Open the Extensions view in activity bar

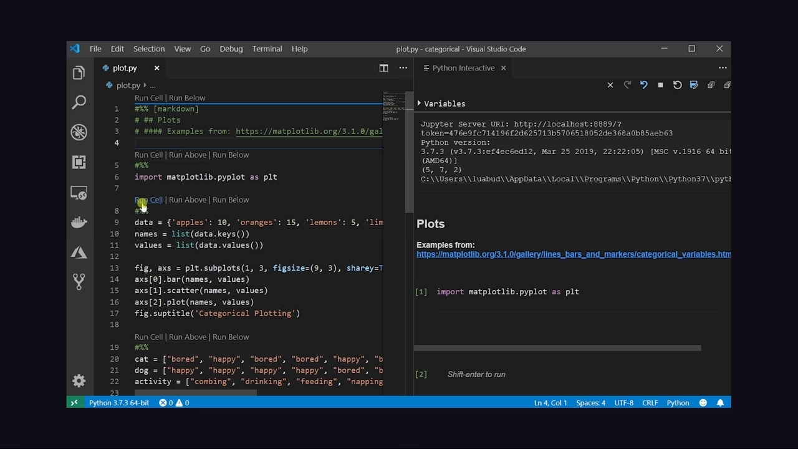(x=79, y=162)
